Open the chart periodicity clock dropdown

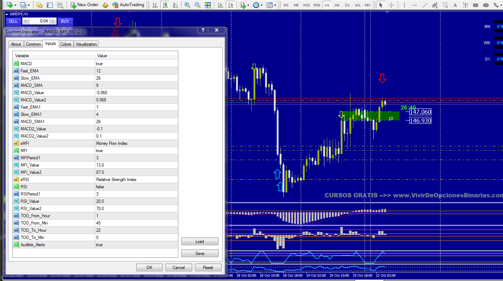pyautogui.click(x=257, y=5)
